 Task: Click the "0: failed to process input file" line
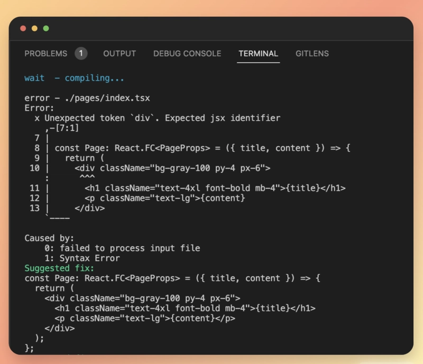(122, 248)
